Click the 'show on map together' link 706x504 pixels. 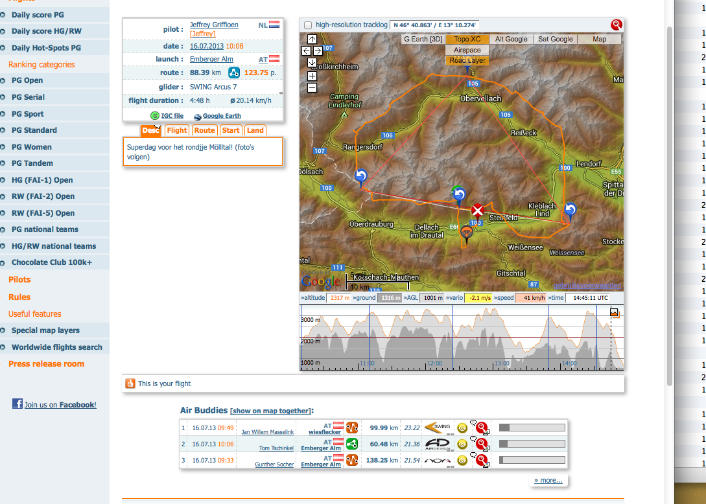(270, 411)
